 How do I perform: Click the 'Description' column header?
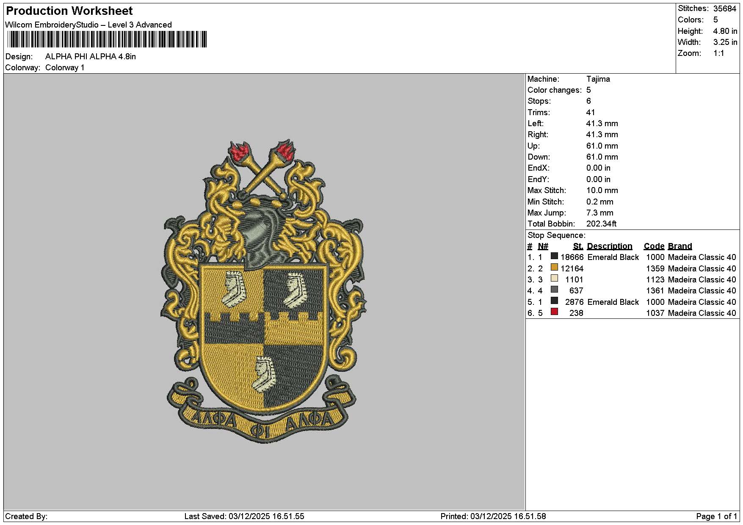[x=610, y=246]
